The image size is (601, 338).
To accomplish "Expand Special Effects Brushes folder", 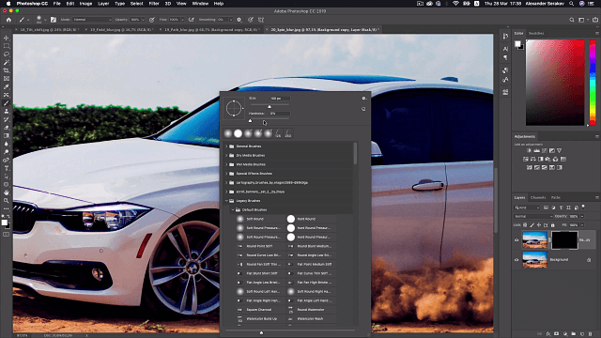I will 226,174.
